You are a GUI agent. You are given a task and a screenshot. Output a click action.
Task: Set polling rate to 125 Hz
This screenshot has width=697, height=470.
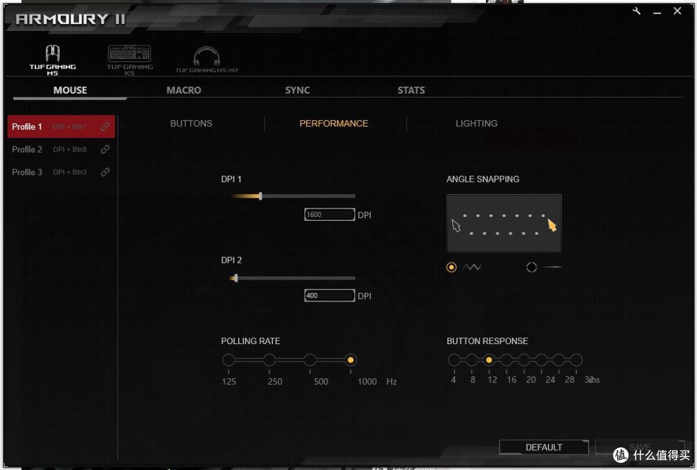click(228, 360)
